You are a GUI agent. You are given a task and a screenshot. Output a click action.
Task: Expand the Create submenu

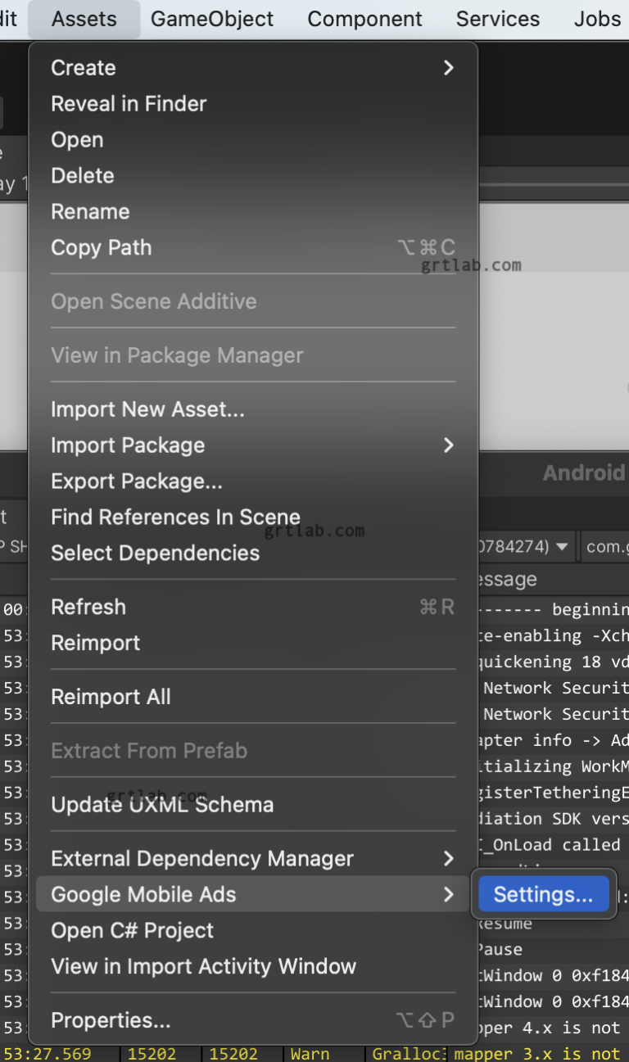point(253,68)
